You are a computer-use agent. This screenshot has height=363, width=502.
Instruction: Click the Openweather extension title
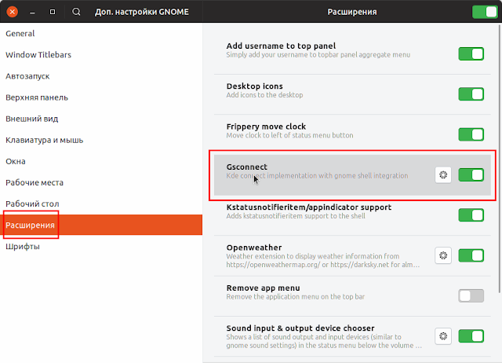(254, 247)
